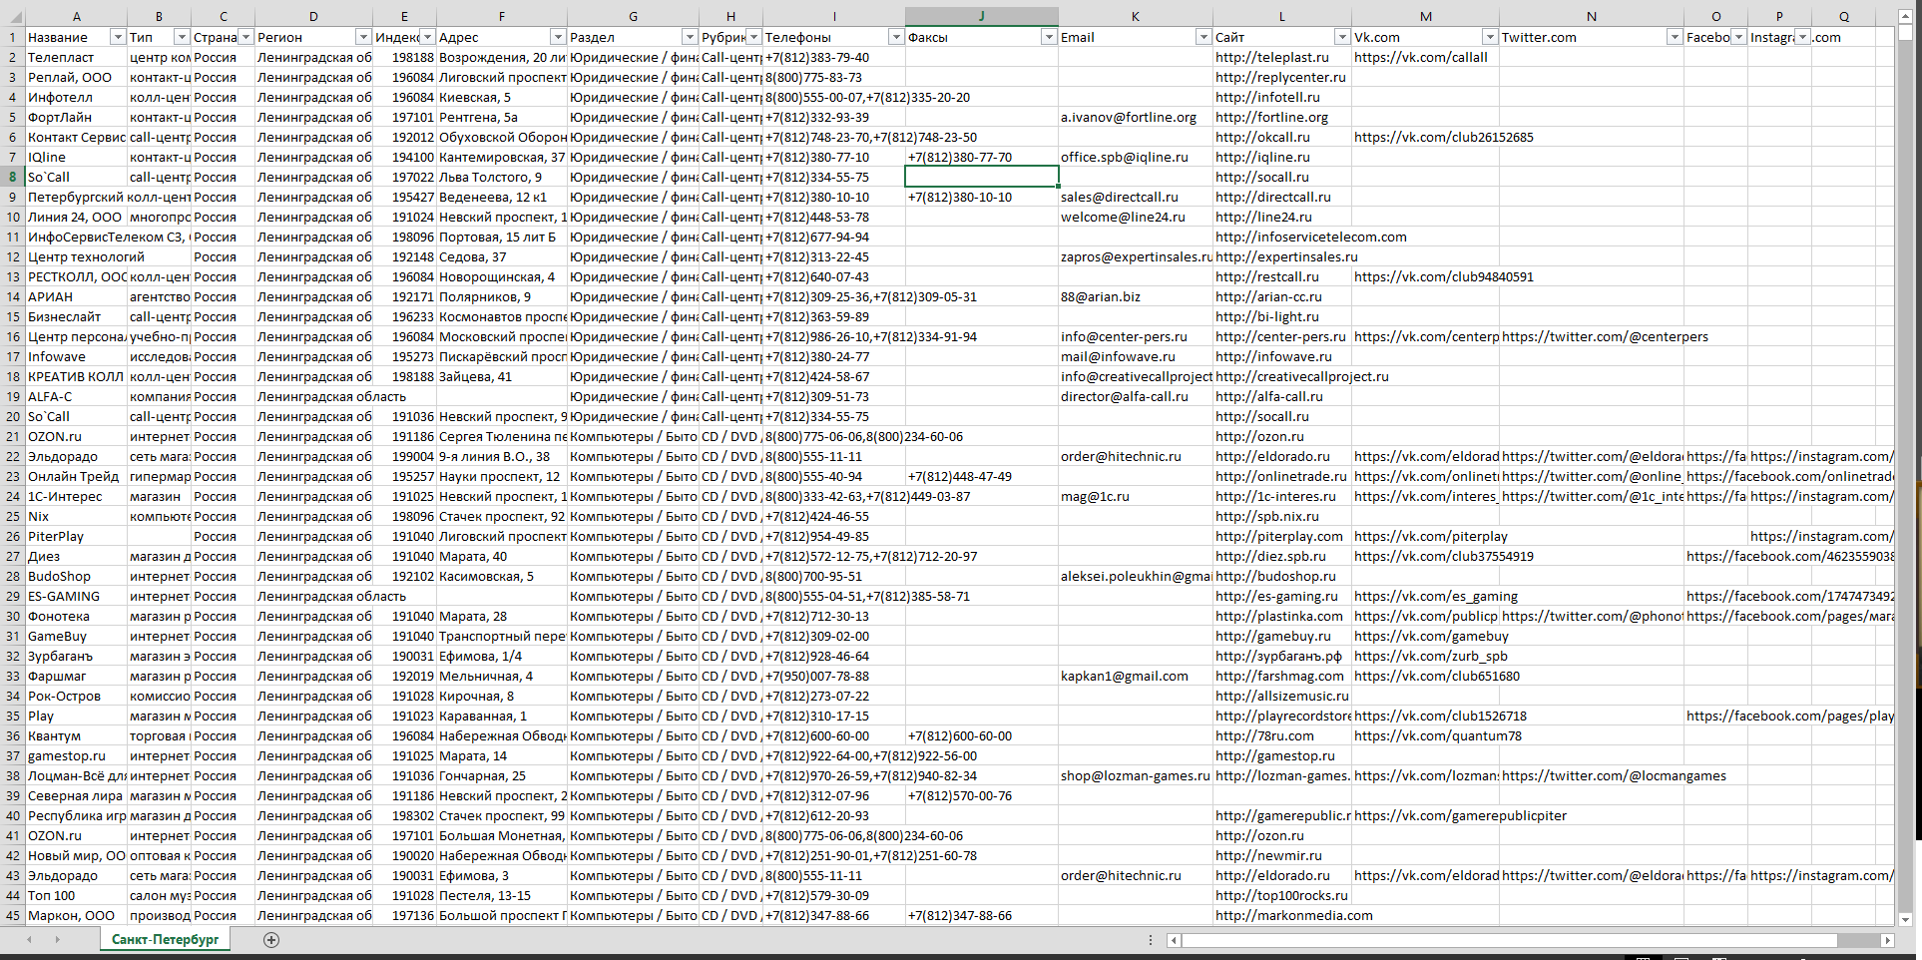1922x960 pixels.
Task: Open filter dropdown for Сайт column
Action: (x=1342, y=37)
